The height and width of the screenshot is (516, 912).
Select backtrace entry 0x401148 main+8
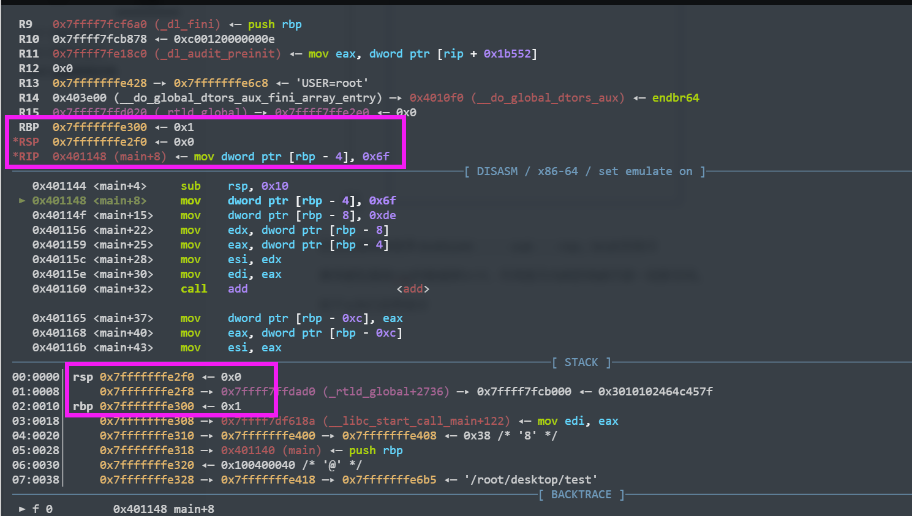(x=164, y=509)
